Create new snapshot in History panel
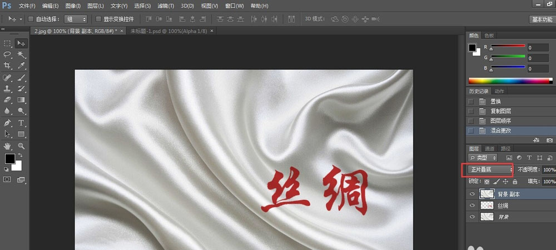The image size is (556, 250). pyautogui.click(x=550, y=140)
